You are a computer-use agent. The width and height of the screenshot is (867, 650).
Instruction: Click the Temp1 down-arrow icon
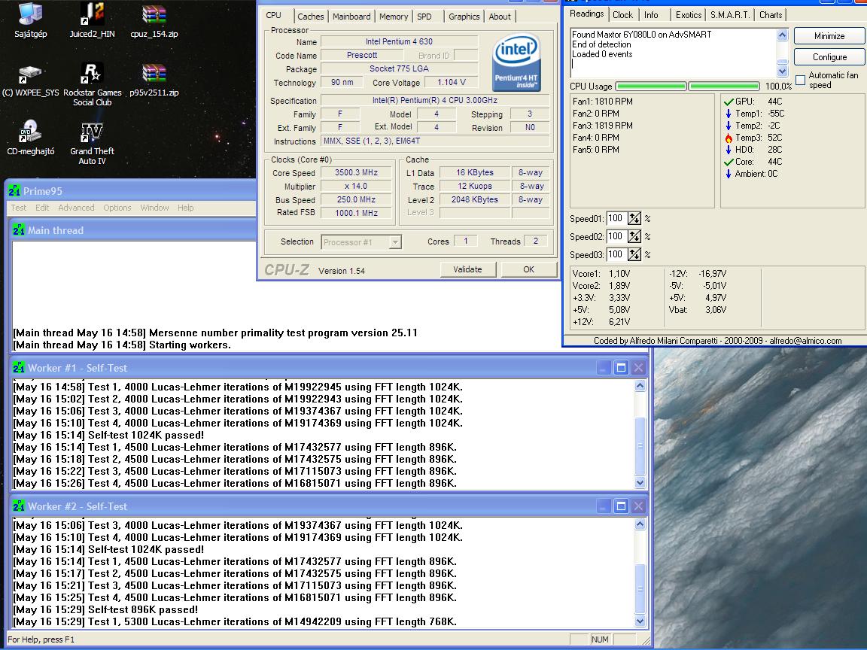coord(729,114)
